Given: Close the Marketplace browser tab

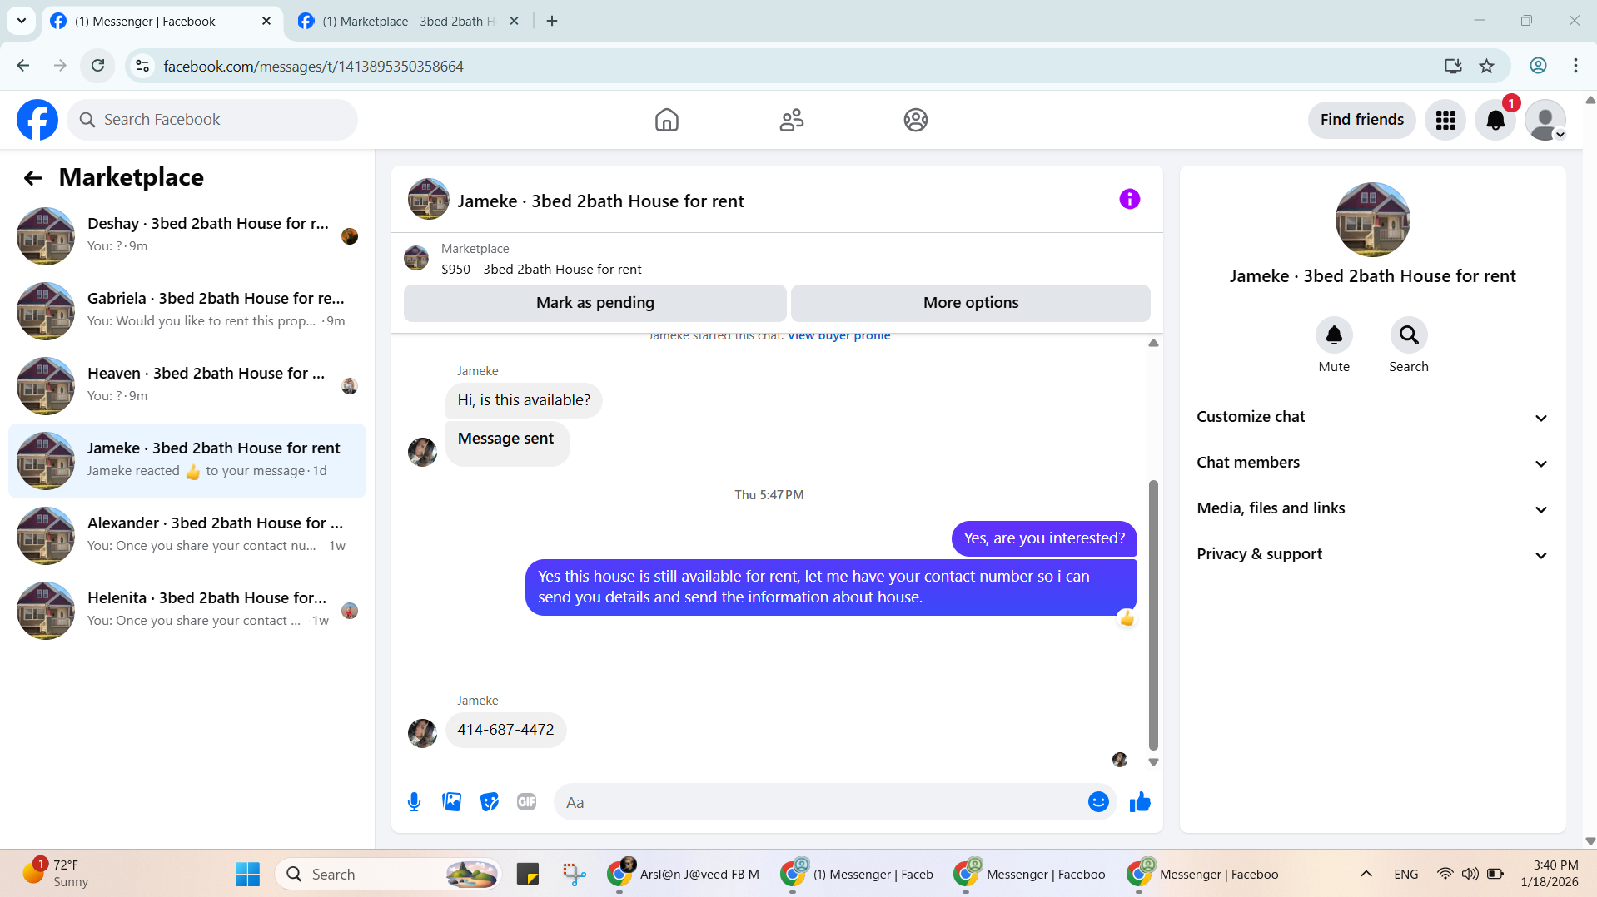Looking at the screenshot, I should tap(514, 21).
